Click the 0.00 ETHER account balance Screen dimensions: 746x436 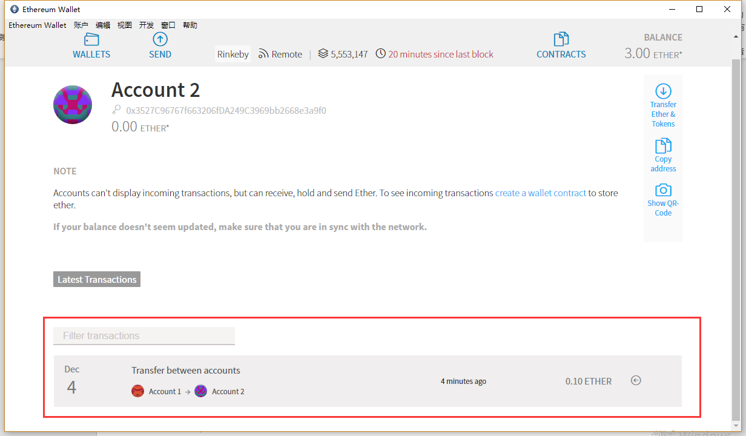[140, 127]
